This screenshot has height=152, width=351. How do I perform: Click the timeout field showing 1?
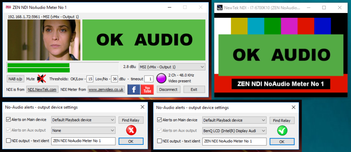coord(149,79)
